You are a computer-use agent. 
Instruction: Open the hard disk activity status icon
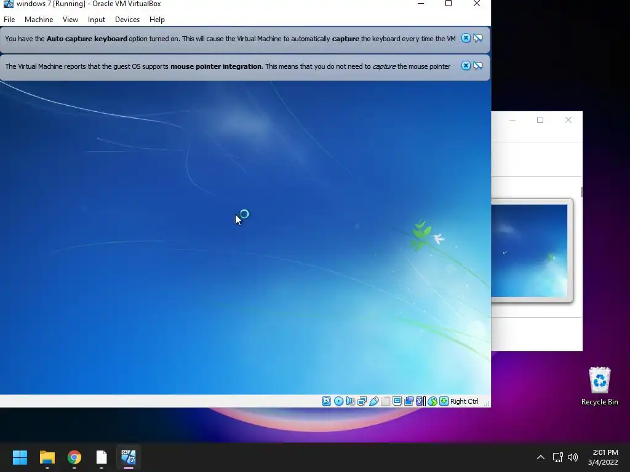pos(326,401)
